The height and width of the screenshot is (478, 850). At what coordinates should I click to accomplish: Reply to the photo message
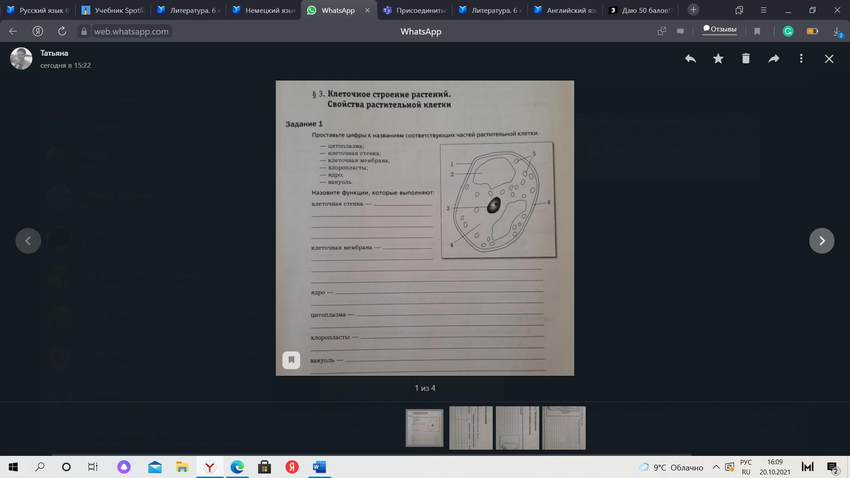(691, 58)
